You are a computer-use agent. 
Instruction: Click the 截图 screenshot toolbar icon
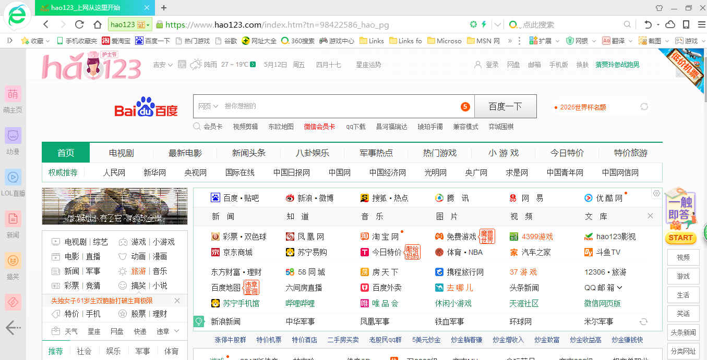coord(650,41)
